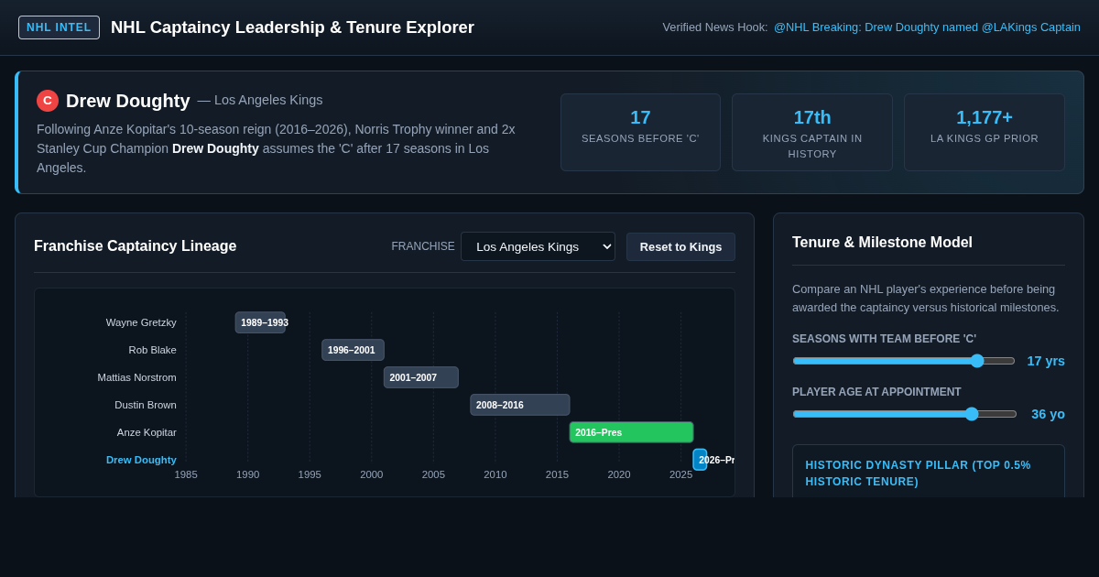
Task: Select the Mattias Norstrom 2001–2007 tenure bar
Action: [421, 377]
